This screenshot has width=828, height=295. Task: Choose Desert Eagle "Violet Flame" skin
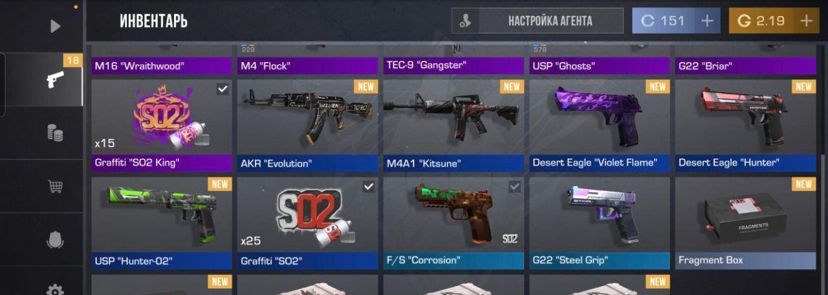click(x=600, y=126)
